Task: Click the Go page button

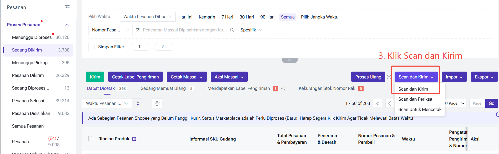Action: (x=491, y=103)
